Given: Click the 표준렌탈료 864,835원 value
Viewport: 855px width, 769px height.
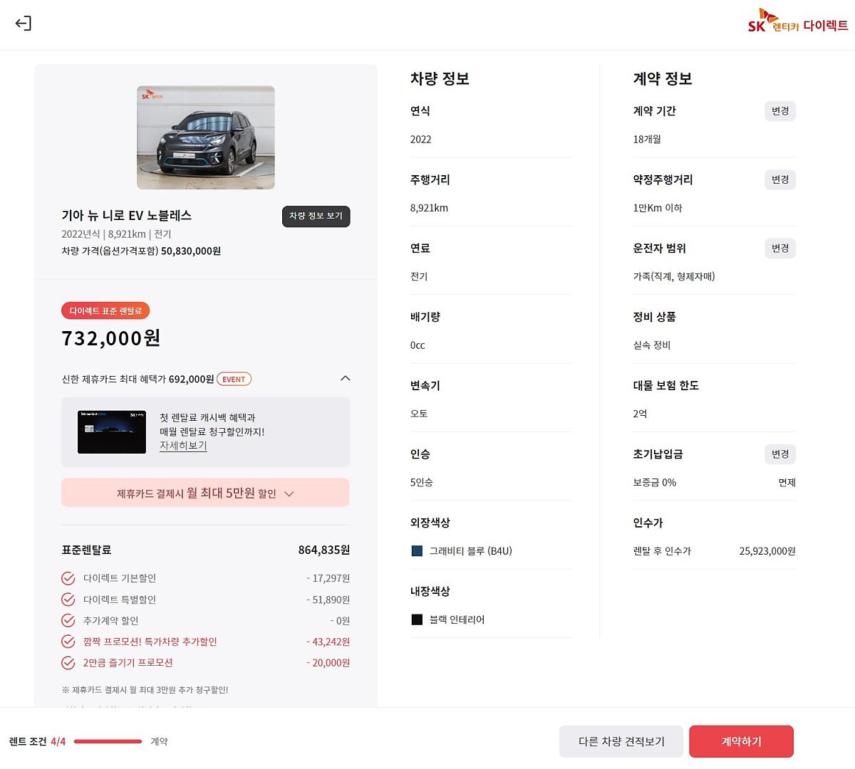Looking at the screenshot, I should [x=323, y=550].
